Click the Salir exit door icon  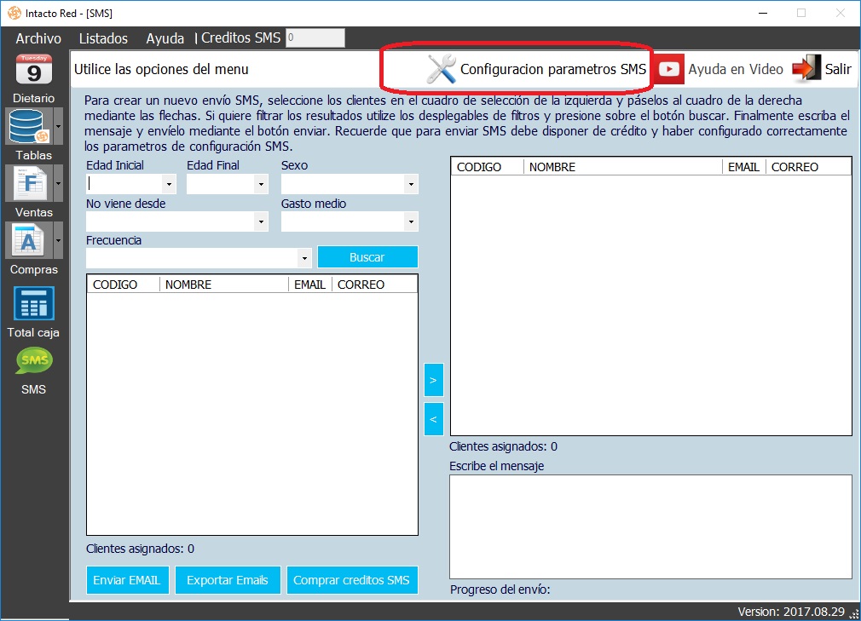(806, 69)
